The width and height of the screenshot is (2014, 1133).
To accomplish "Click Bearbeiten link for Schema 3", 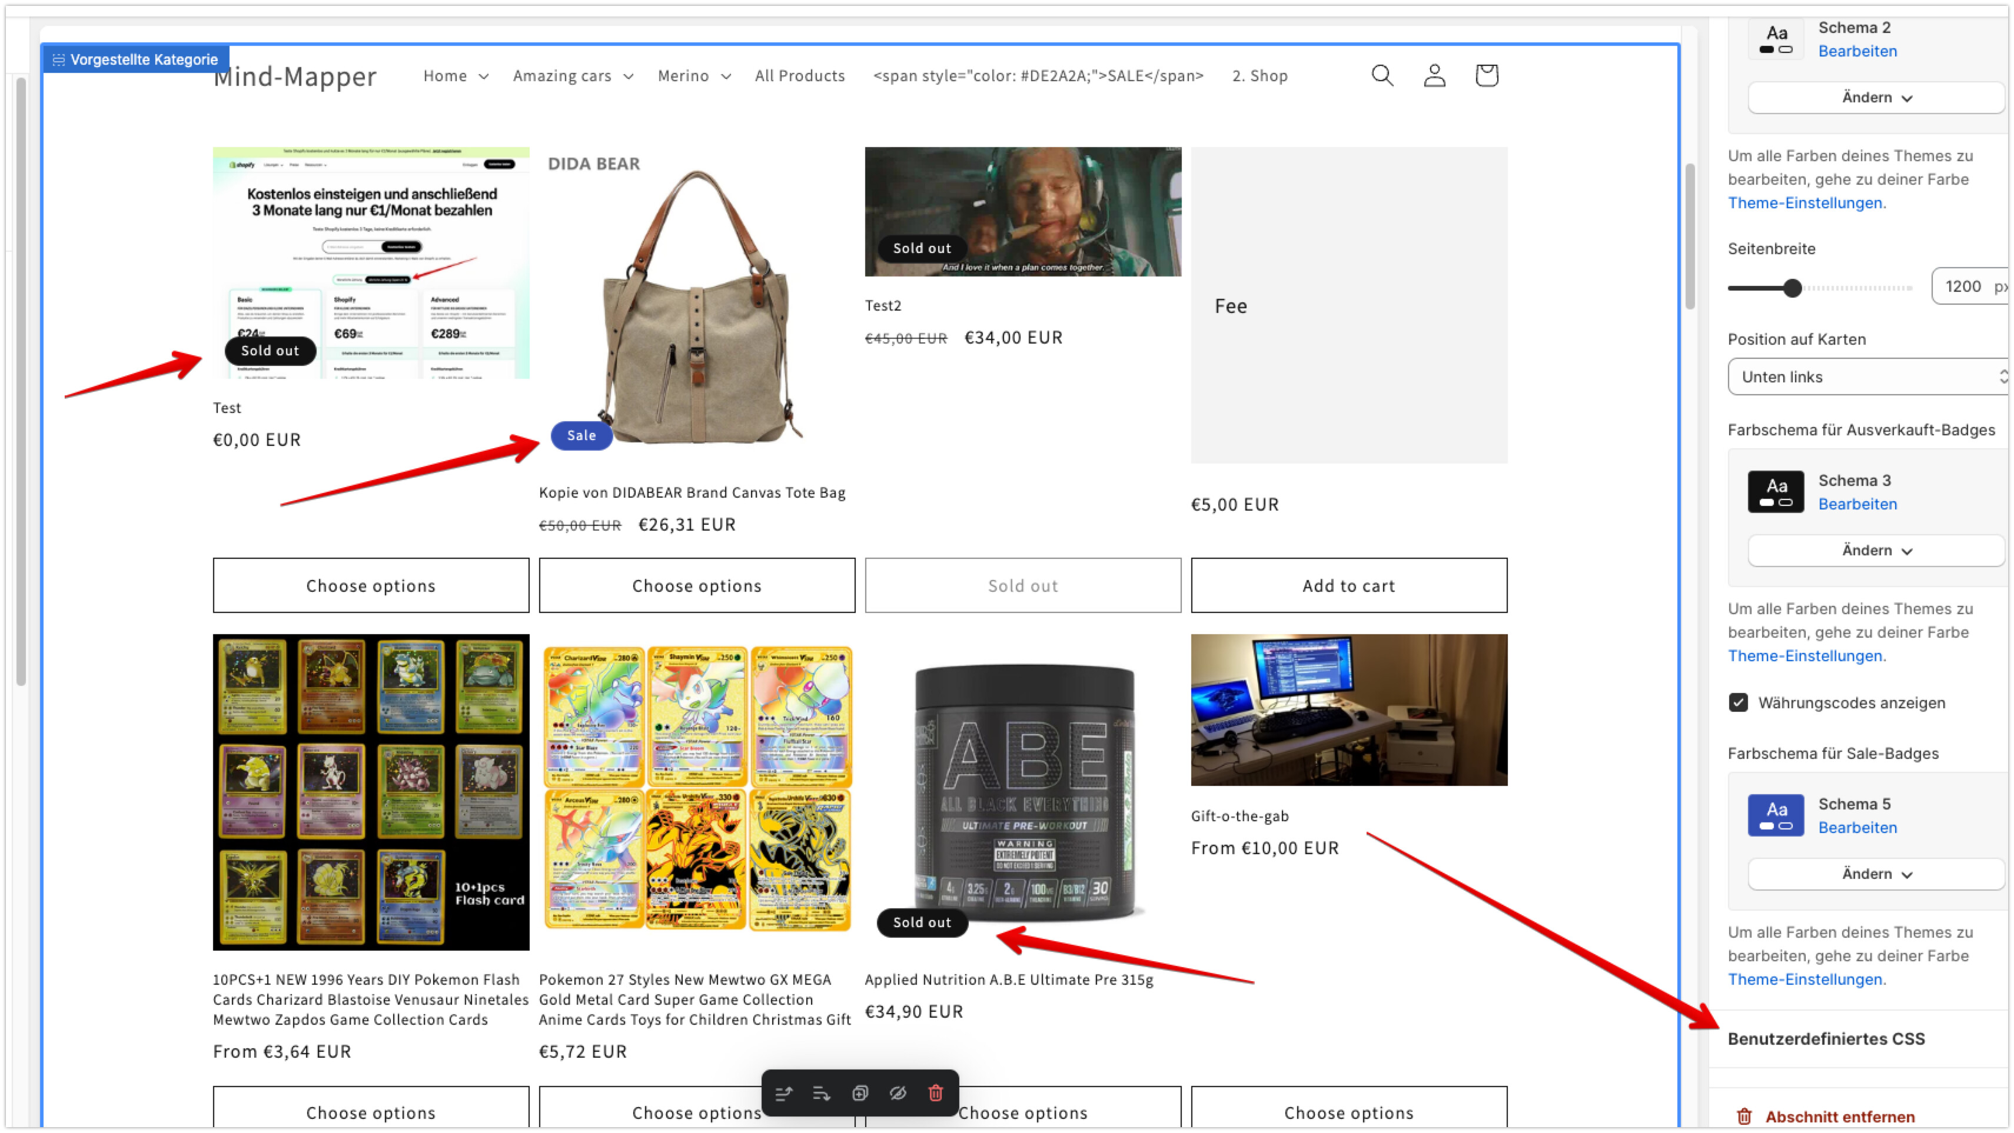I will pyautogui.click(x=1857, y=504).
